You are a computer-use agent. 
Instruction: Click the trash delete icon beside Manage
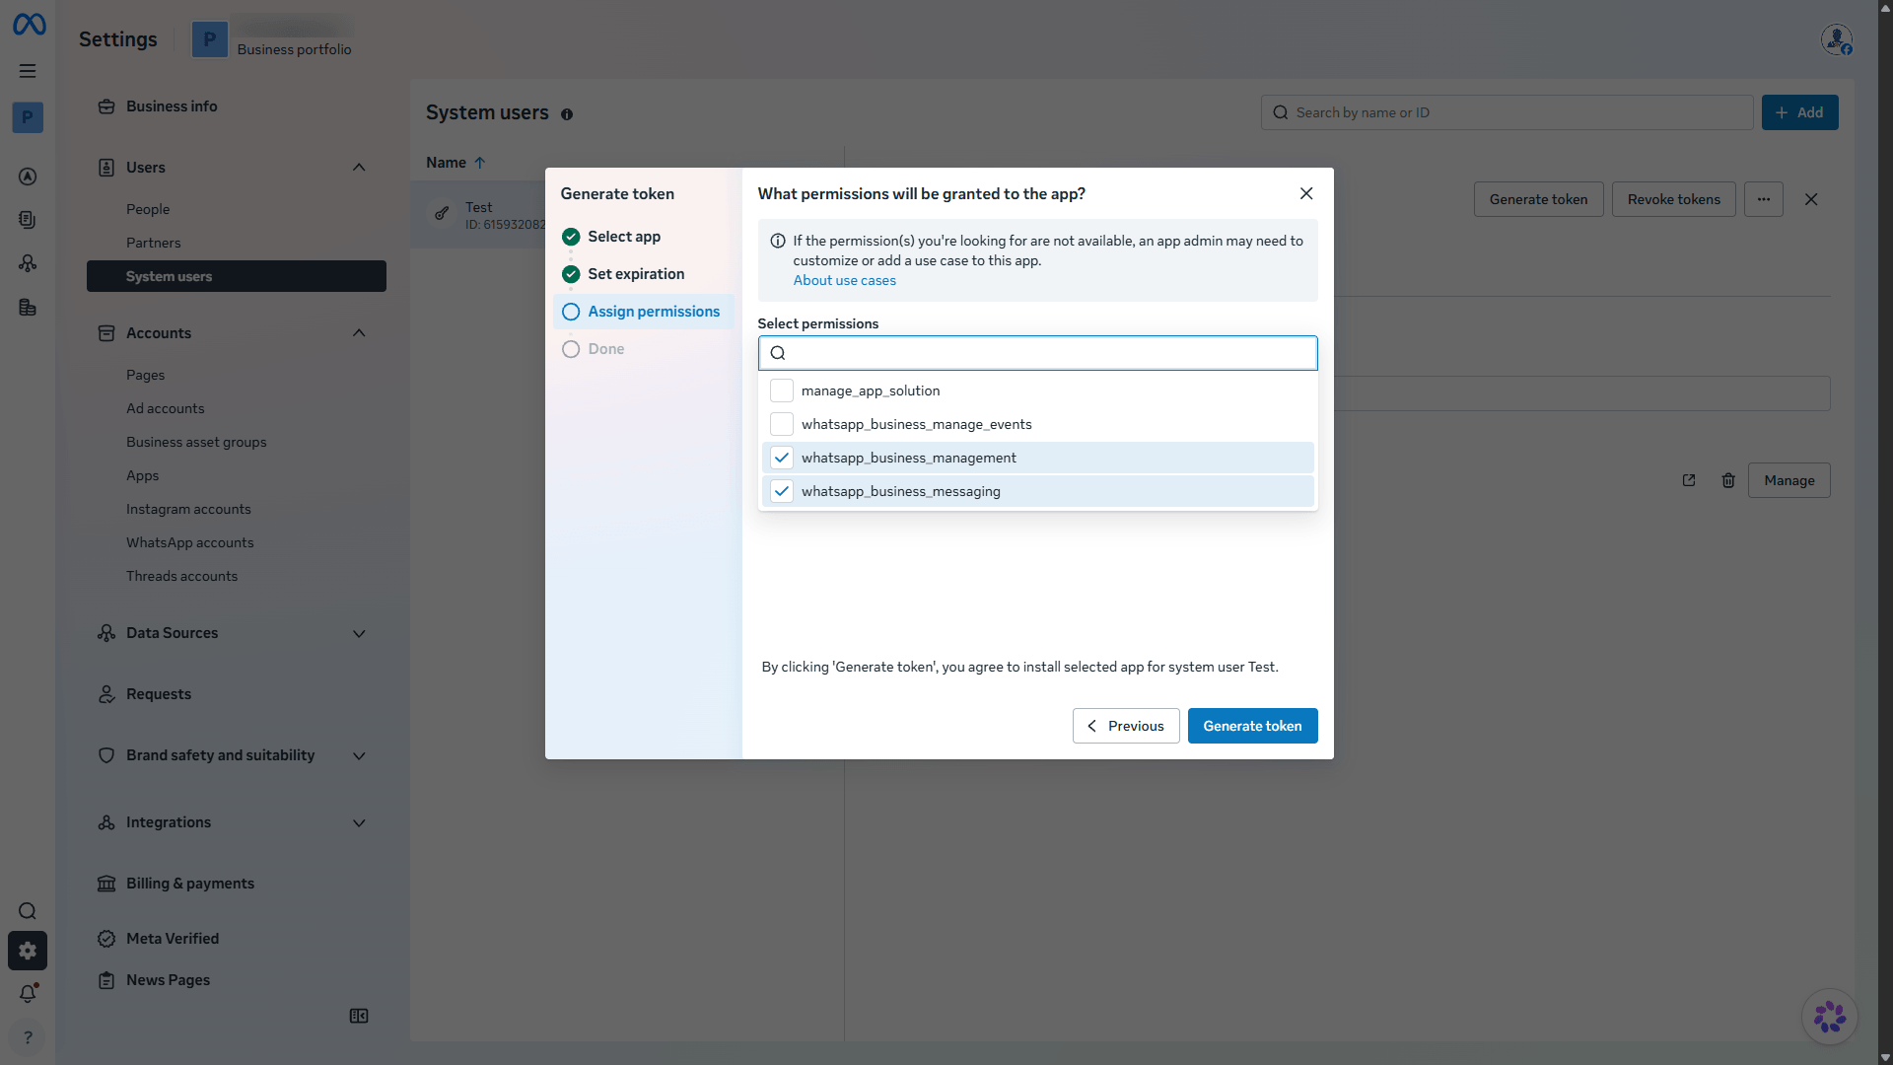click(1728, 480)
